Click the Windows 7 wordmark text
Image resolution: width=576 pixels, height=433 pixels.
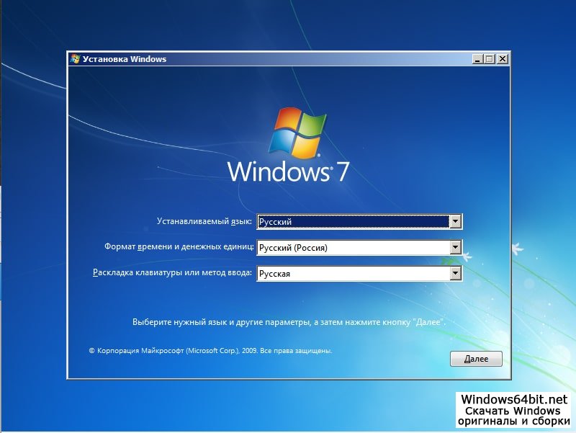click(x=289, y=172)
